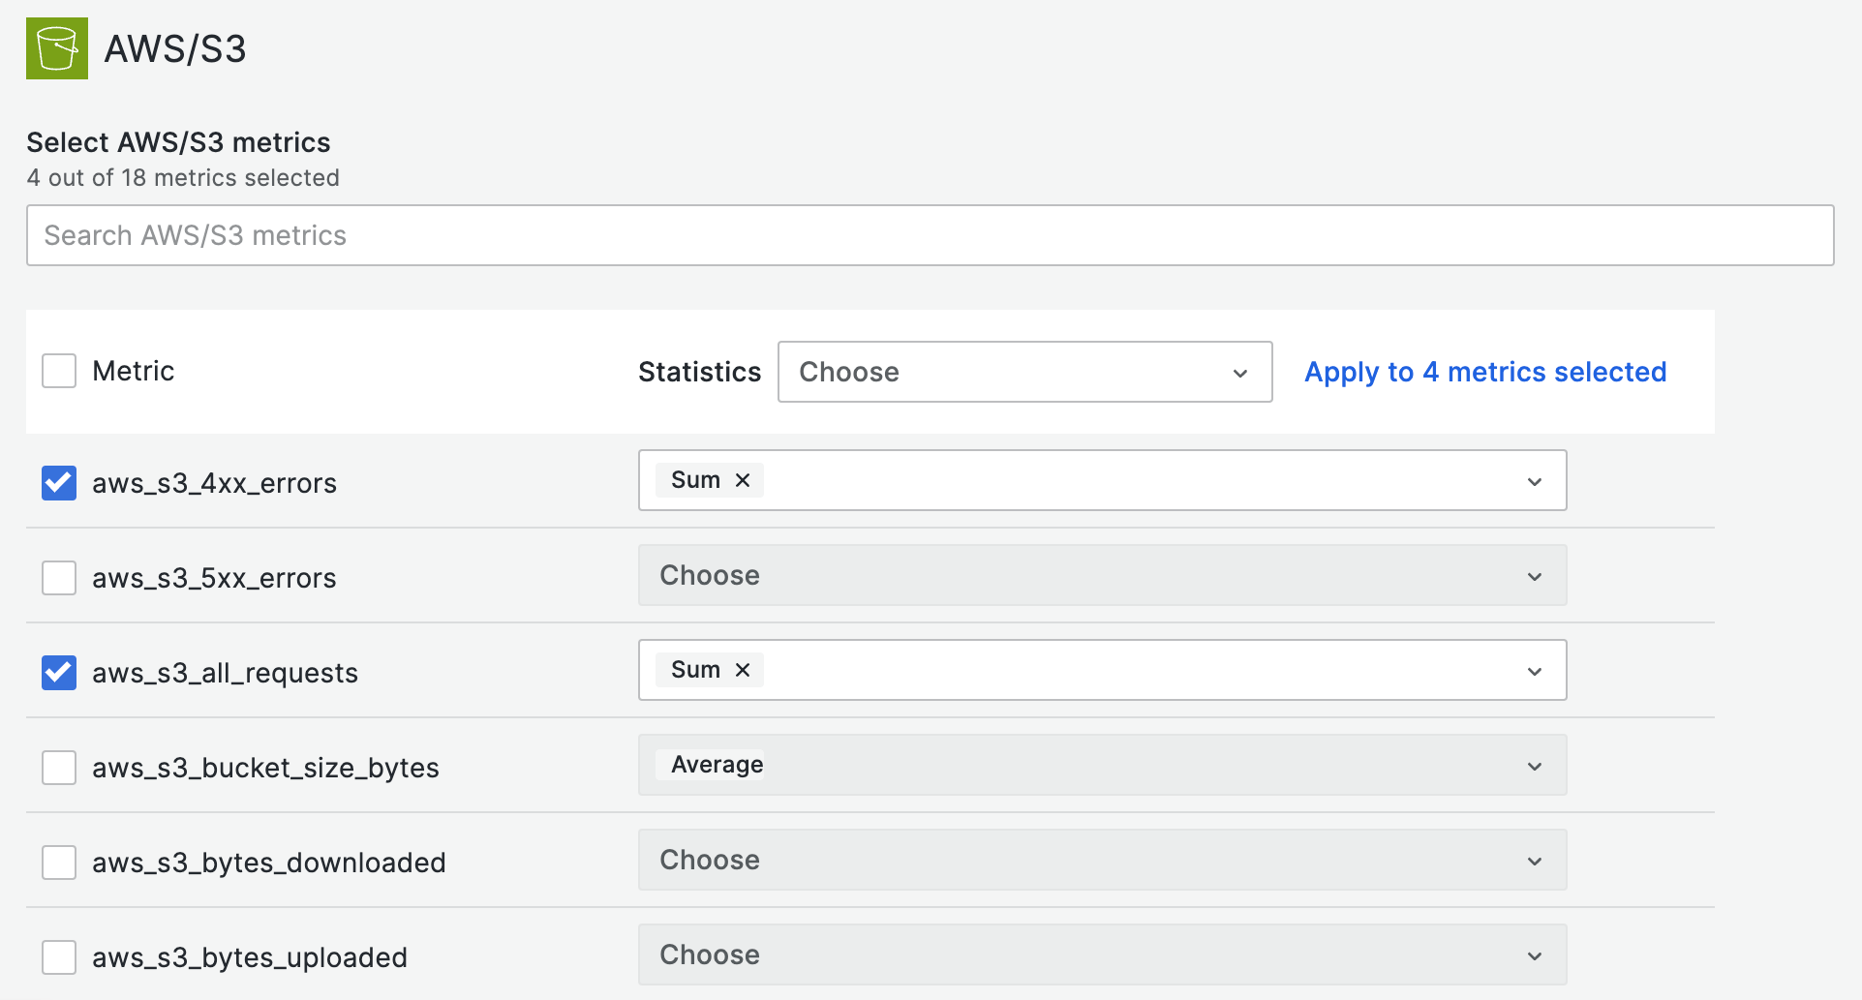Image resolution: width=1862 pixels, height=1000 pixels.
Task: Open the statistics selector for aws_s3_bytes_uploaded
Action: coord(1533,955)
